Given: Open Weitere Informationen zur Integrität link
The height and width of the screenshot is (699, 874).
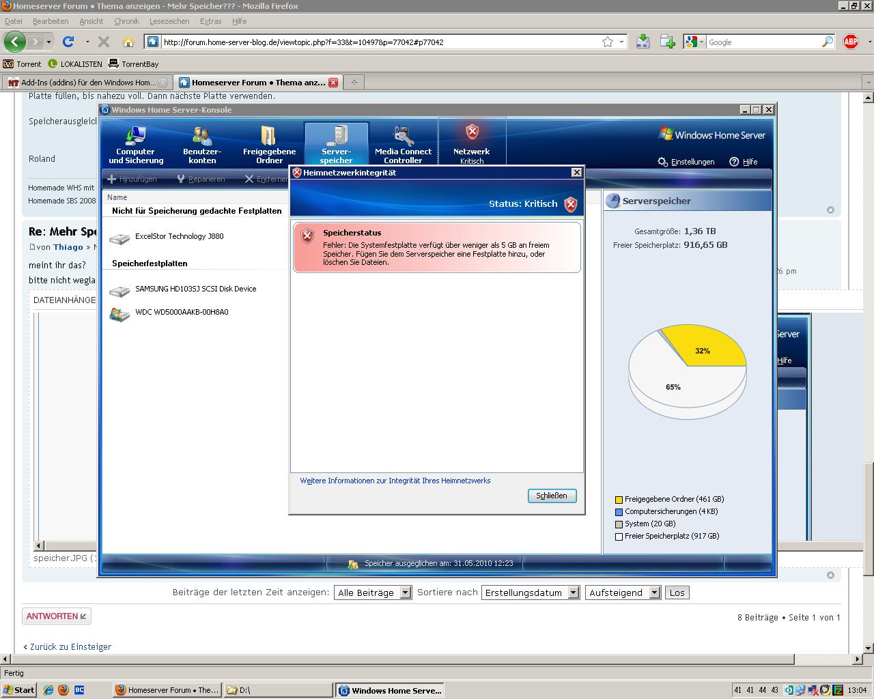Looking at the screenshot, I should point(395,481).
